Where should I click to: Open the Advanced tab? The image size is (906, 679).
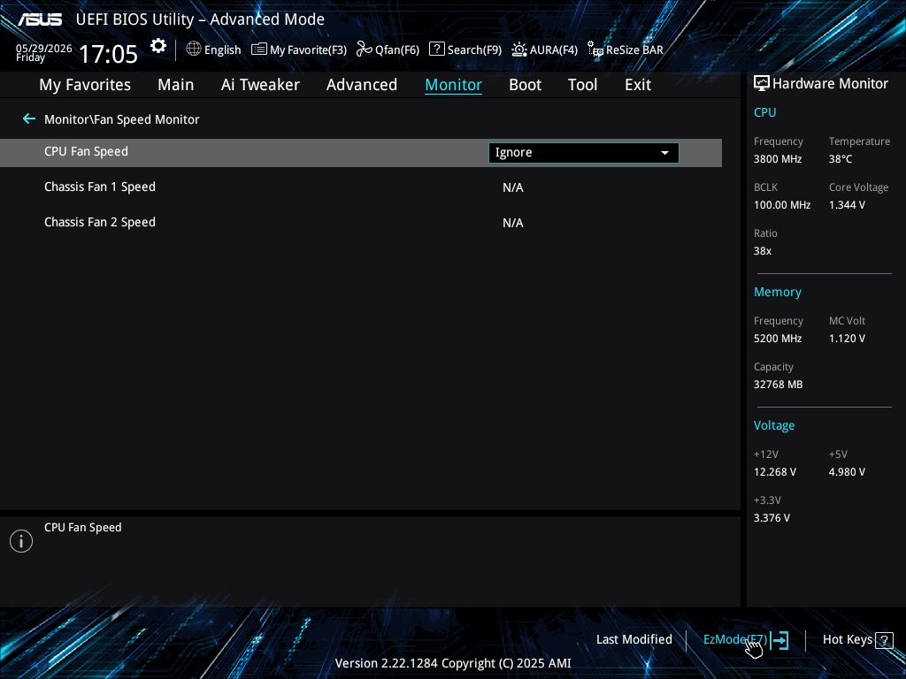pos(362,85)
